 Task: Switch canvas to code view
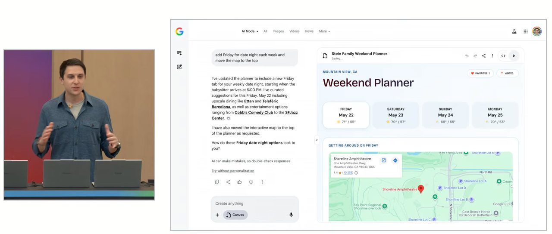(x=503, y=56)
